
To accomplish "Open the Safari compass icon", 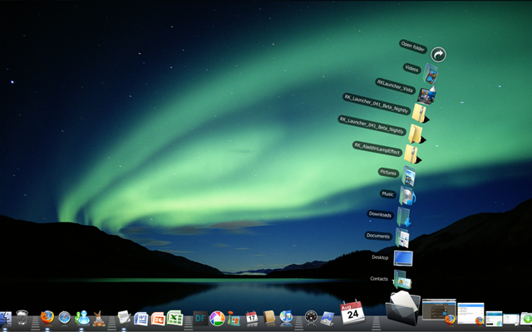I will (x=64, y=318).
